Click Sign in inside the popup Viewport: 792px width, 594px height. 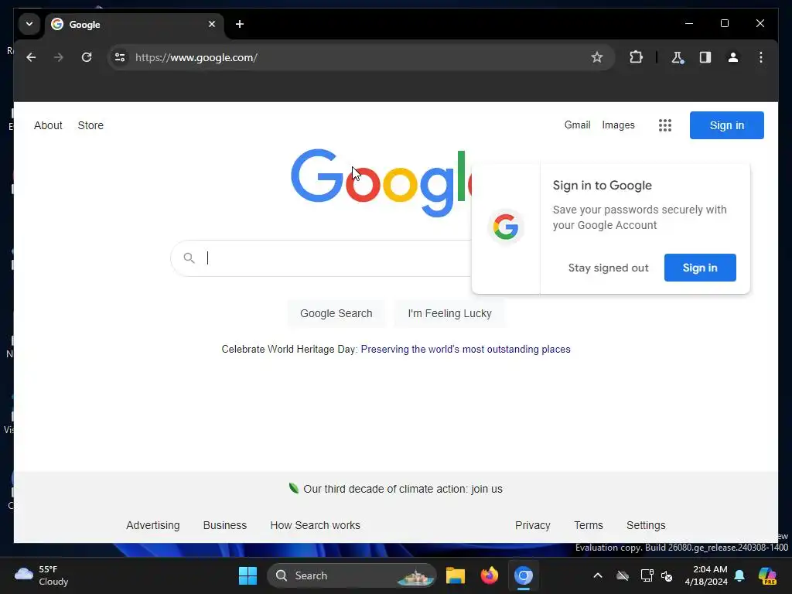(700, 268)
